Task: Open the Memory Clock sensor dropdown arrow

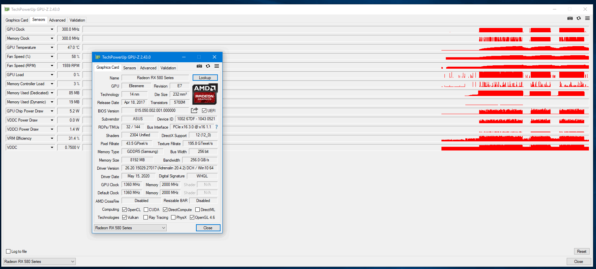Action: pos(52,38)
